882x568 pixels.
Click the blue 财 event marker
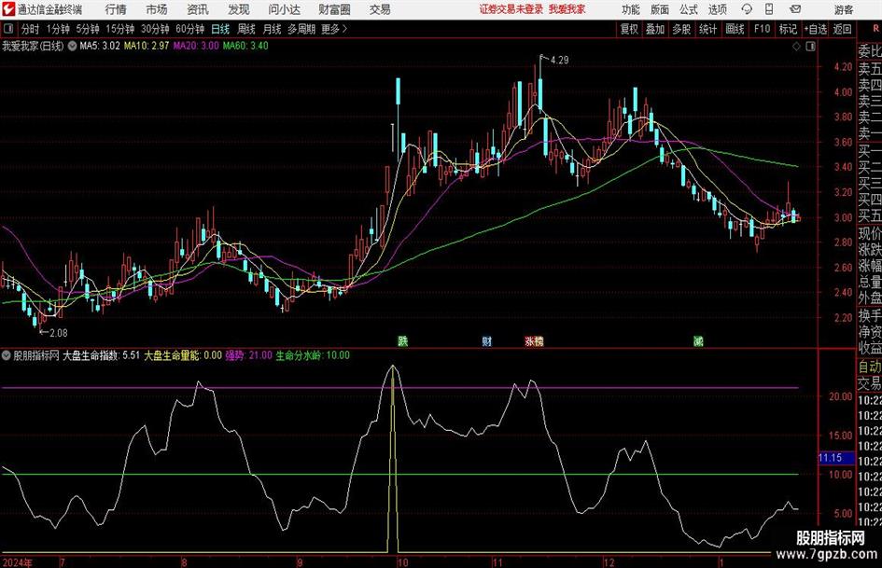(486, 340)
